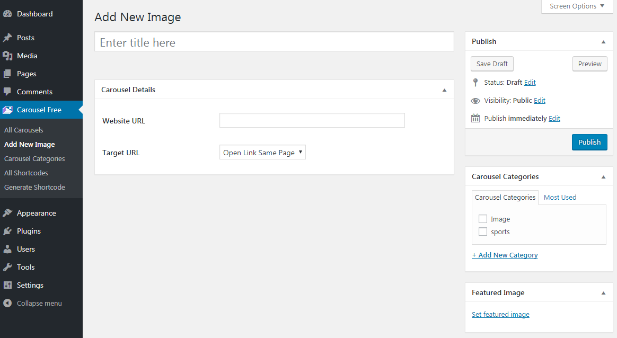The height and width of the screenshot is (338, 617).
Task: Click the Comments speech bubble icon
Action: pos(7,92)
